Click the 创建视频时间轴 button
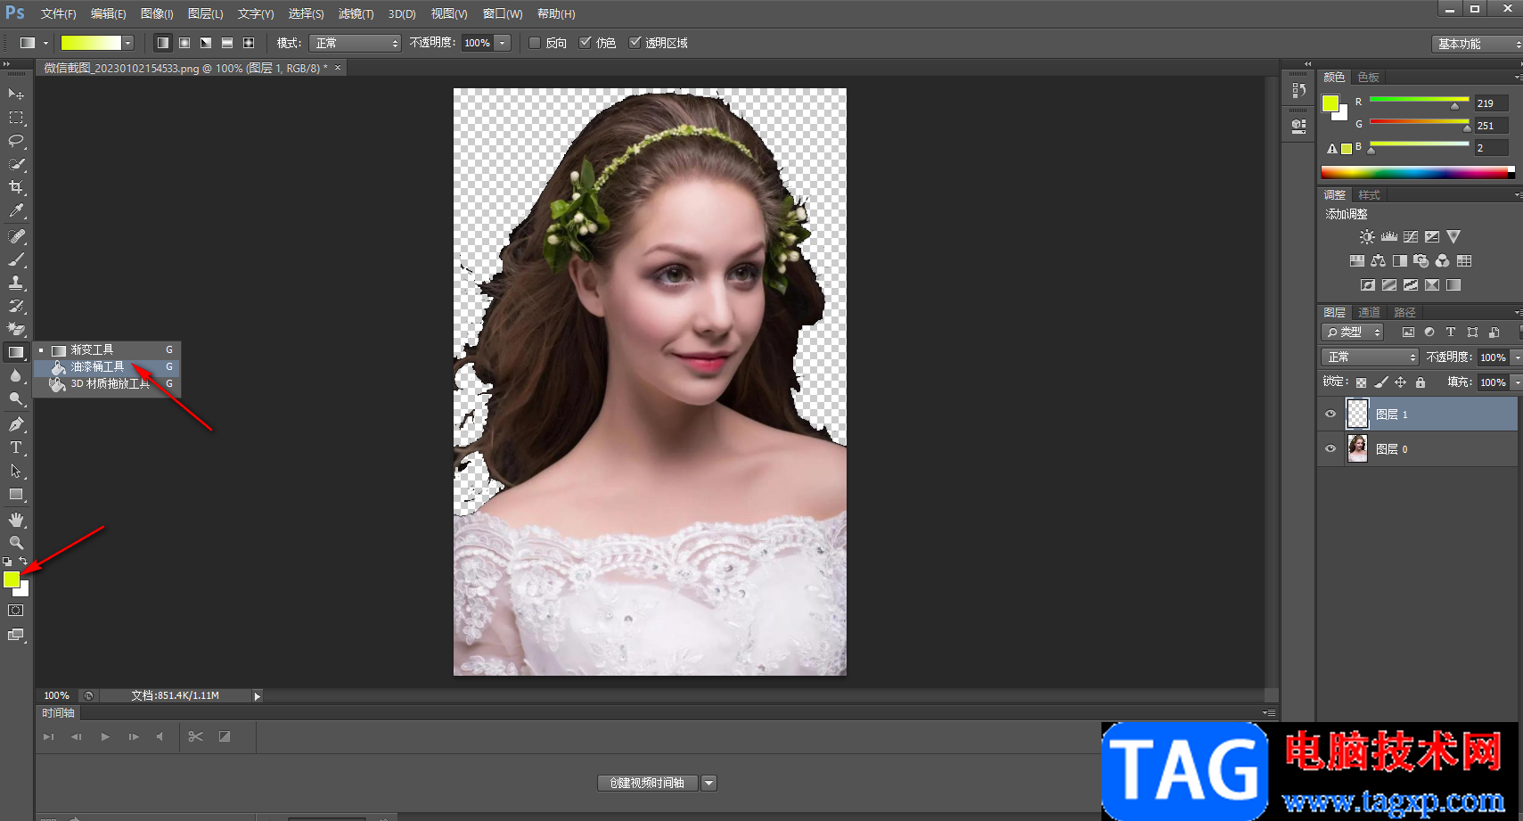This screenshot has width=1523, height=821. 647,783
